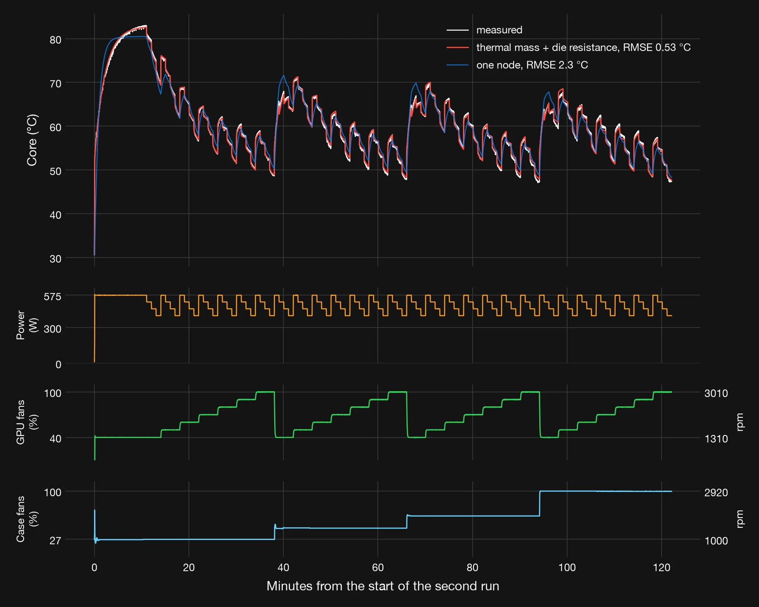Click the 'Power (W)' axis label
The width and height of the screenshot is (759, 607).
[27, 325]
